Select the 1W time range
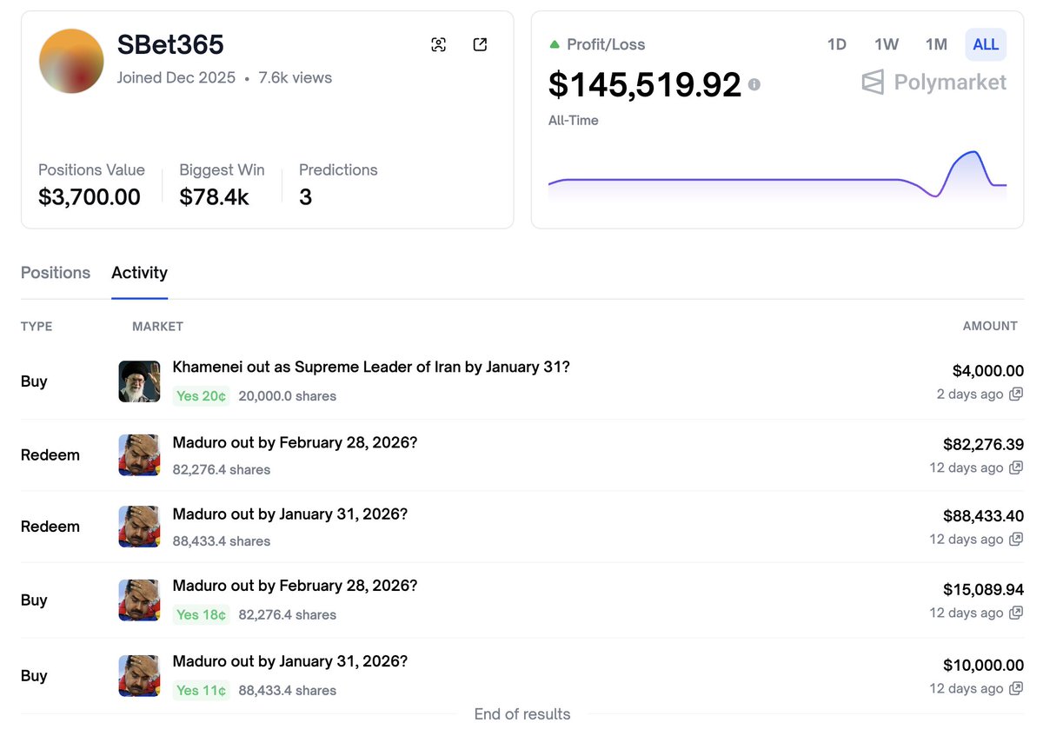 pos(887,44)
